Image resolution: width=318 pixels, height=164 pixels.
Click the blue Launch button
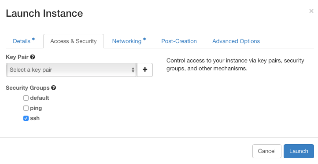(299, 151)
